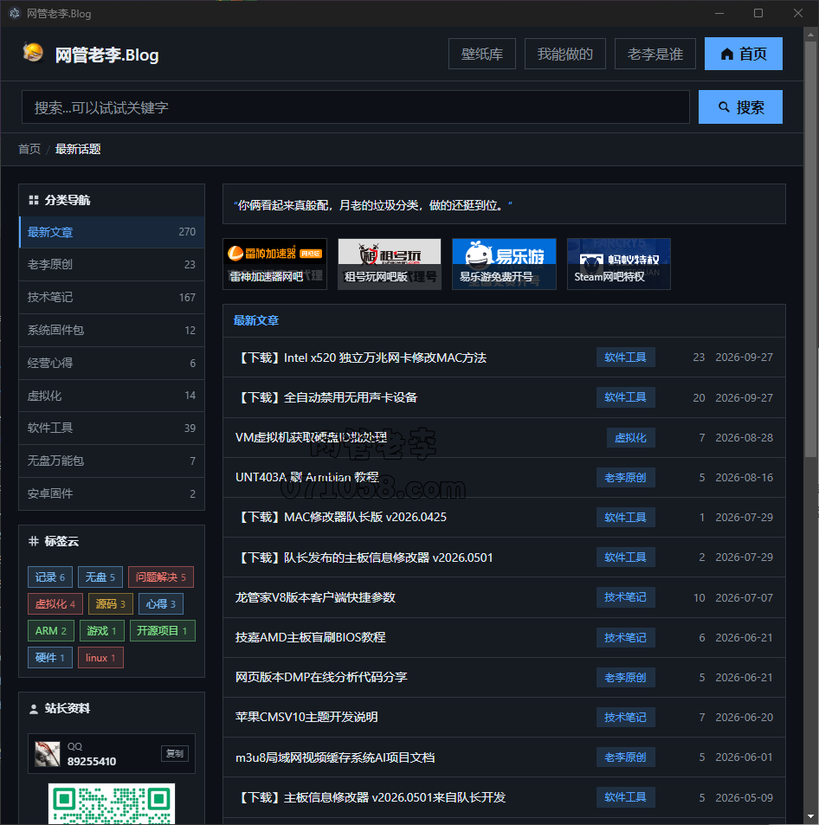Click the 源码 tag
Screen dimensions: 819x825
[111, 604]
